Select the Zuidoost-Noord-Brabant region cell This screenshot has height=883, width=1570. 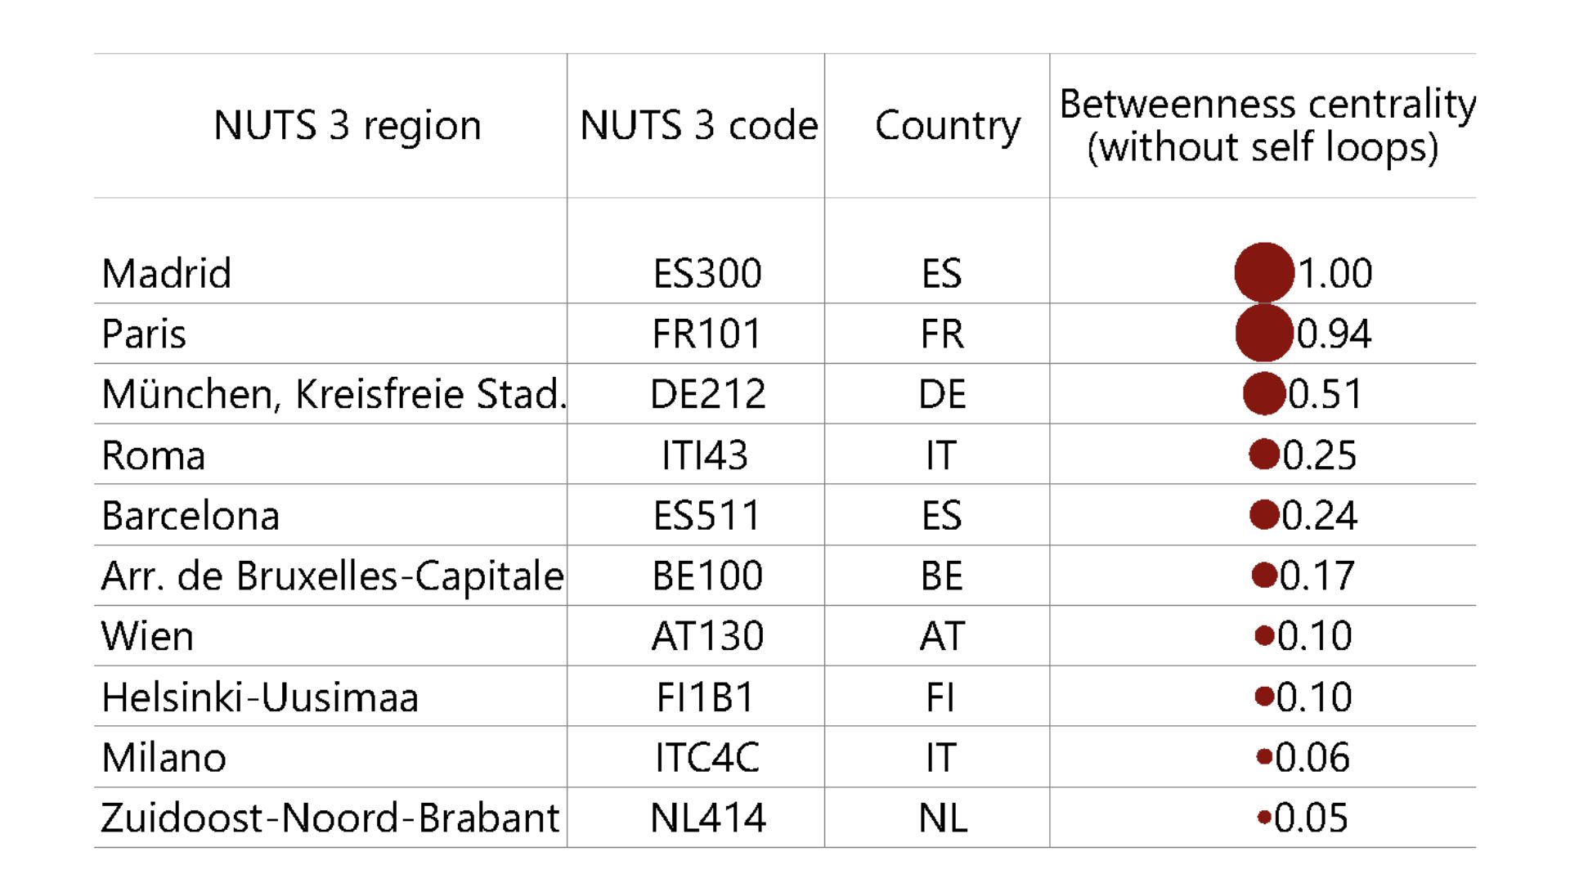pos(330,818)
